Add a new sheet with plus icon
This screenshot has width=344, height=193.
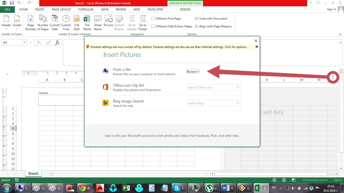[52, 174]
